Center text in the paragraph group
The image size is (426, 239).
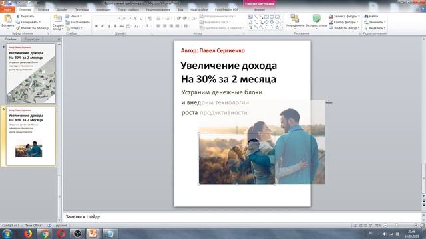tap(164, 26)
